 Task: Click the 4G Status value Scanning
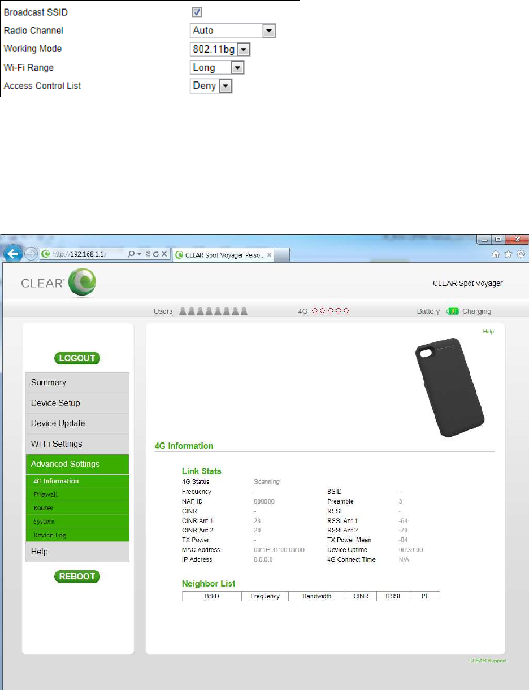pyautogui.click(x=267, y=482)
